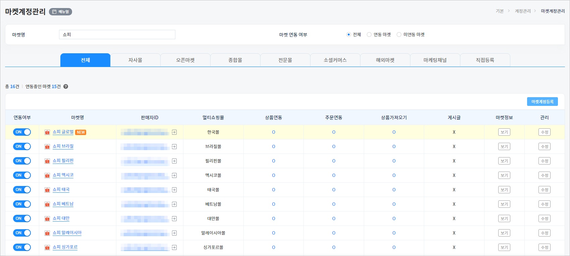
Task: Go to 계정관리 in the breadcrumb
Action: (523, 11)
